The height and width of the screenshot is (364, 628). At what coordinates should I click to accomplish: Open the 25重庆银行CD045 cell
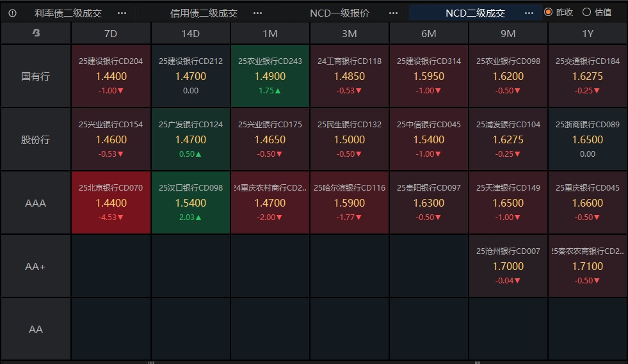[588, 203]
